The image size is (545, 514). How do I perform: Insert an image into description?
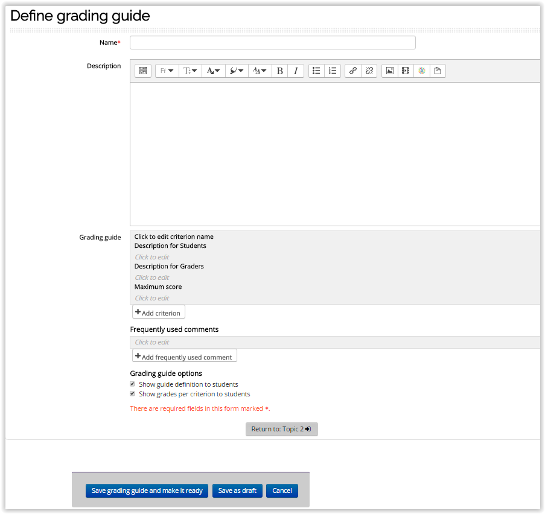click(390, 71)
